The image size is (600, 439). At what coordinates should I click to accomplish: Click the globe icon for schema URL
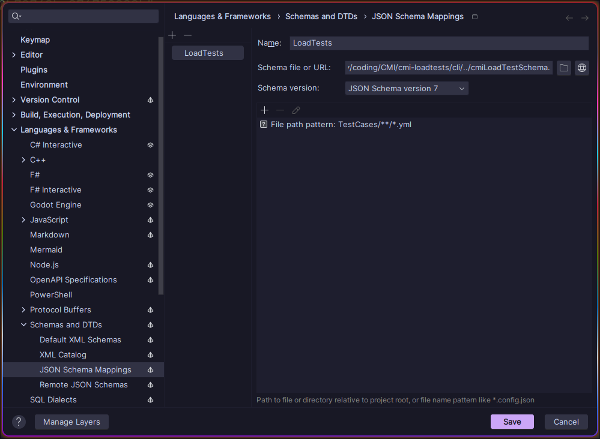(581, 68)
